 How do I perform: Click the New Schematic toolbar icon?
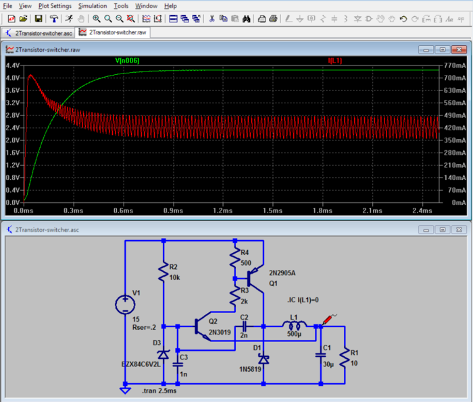click(10, 19)
